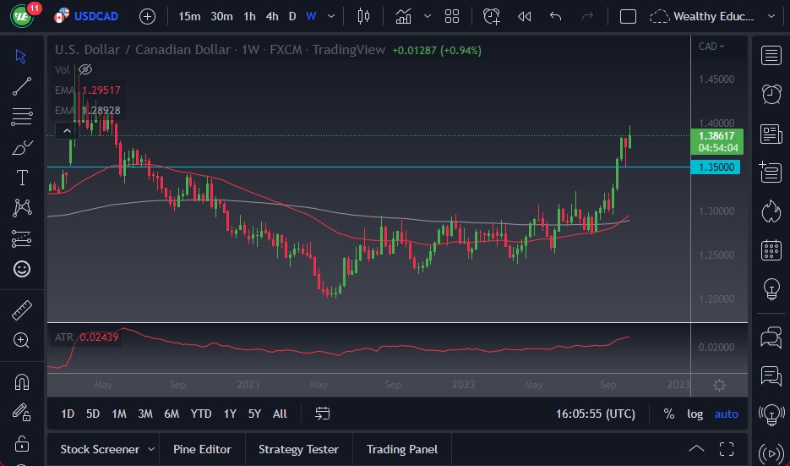Open the calendar panel in right sidebar

pos(771,249)
